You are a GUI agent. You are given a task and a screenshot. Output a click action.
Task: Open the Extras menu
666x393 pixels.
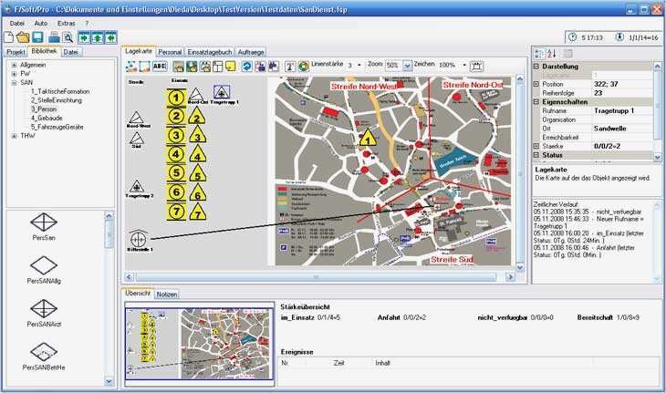(x=67, y=22)
